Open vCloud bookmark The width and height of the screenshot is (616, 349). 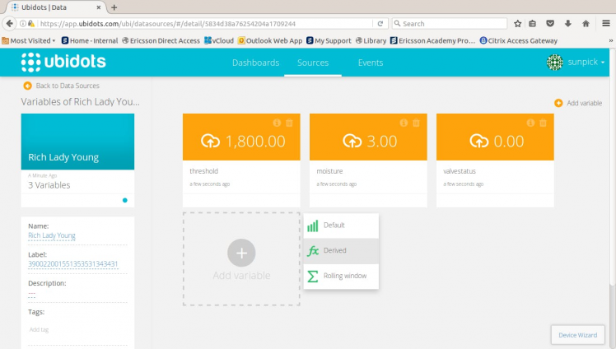(x=219, y=40)
